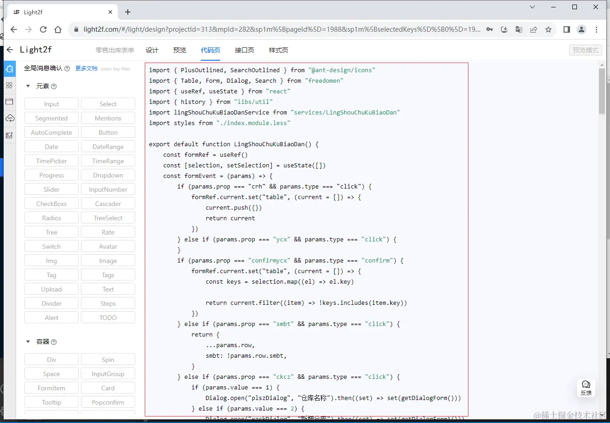Click the TODO element button

(x=108, y=318)
